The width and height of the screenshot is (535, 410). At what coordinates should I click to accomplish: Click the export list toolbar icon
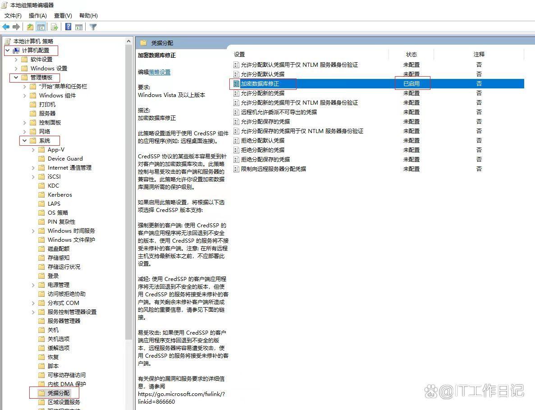pos(54,27)
